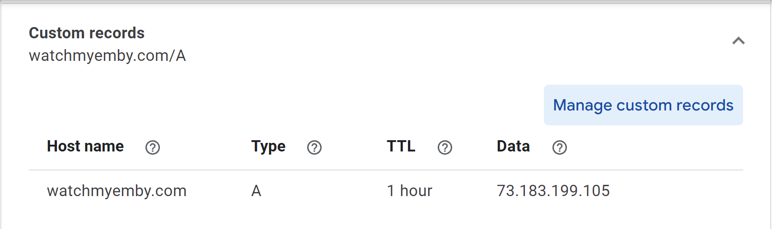
Task: Select the watchmyemby.com host name cell
Action: 117,191
